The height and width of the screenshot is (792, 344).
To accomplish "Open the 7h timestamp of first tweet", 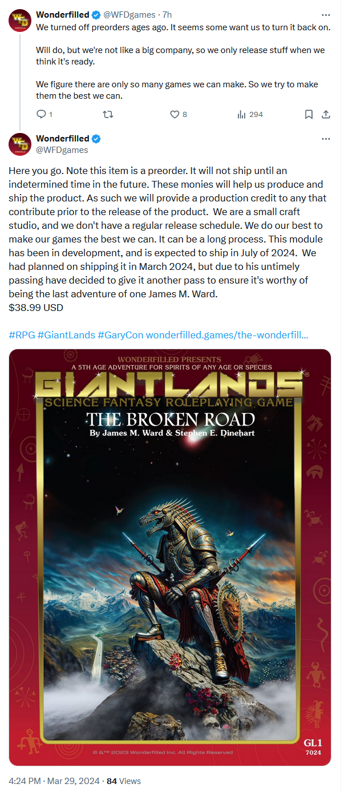I will 167,15.
